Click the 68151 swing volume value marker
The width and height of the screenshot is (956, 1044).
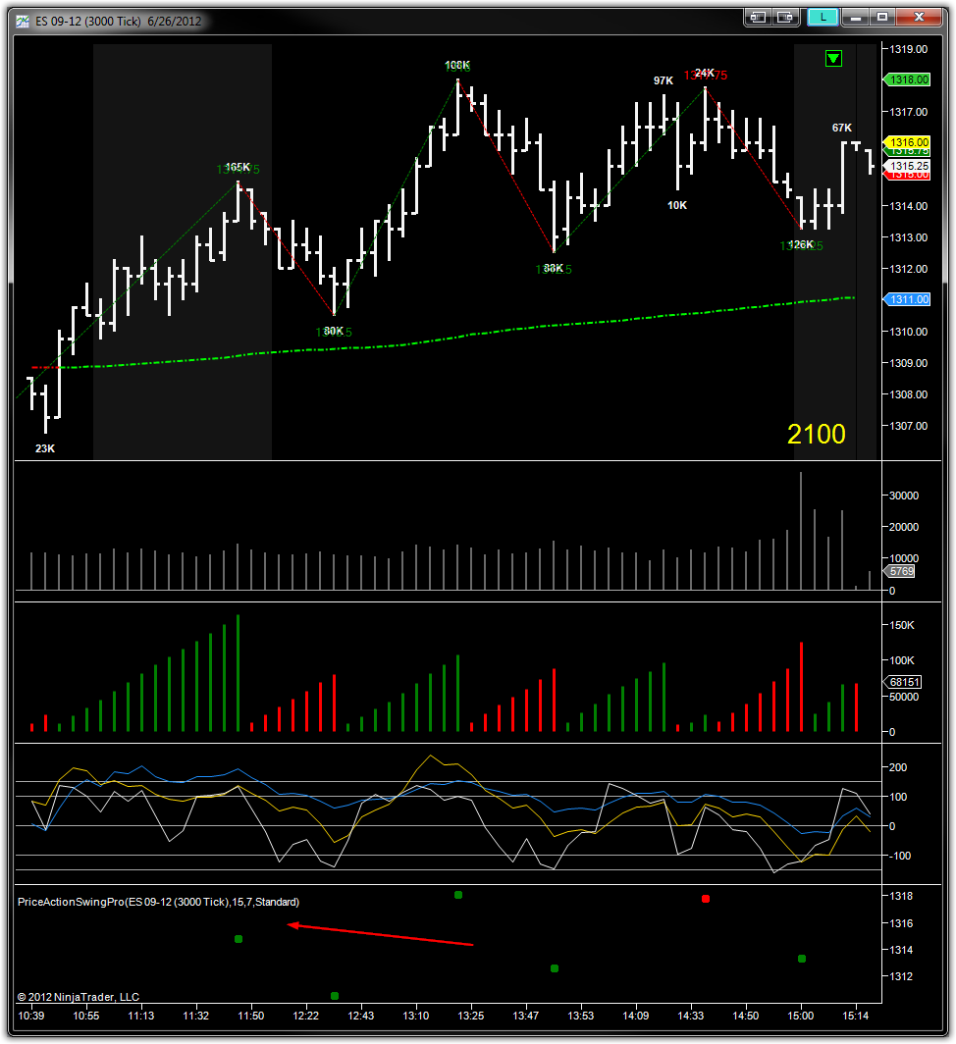point(903,682)
